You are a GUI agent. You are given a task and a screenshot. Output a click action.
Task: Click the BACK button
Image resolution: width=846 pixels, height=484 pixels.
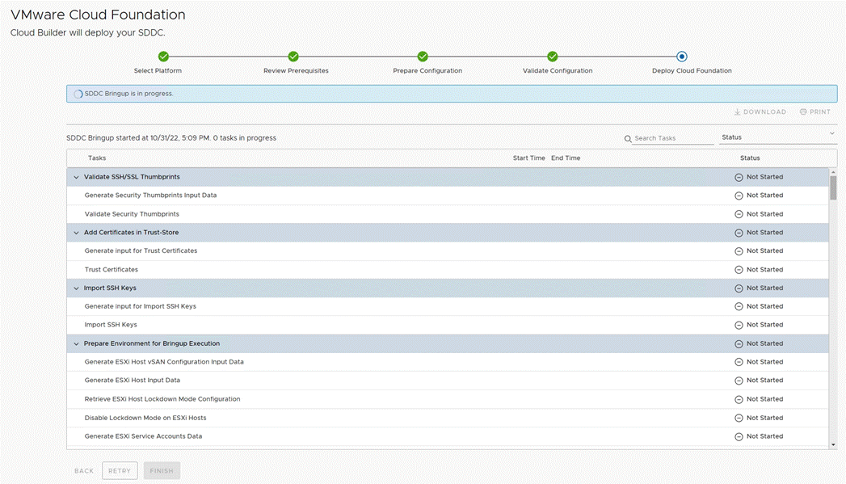click(83, 470)
